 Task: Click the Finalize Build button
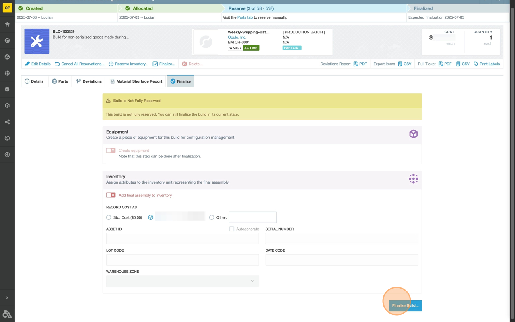coord(405,305)
